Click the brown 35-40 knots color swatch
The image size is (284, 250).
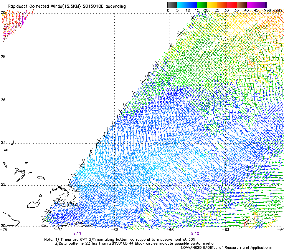[x=242, y=5]
